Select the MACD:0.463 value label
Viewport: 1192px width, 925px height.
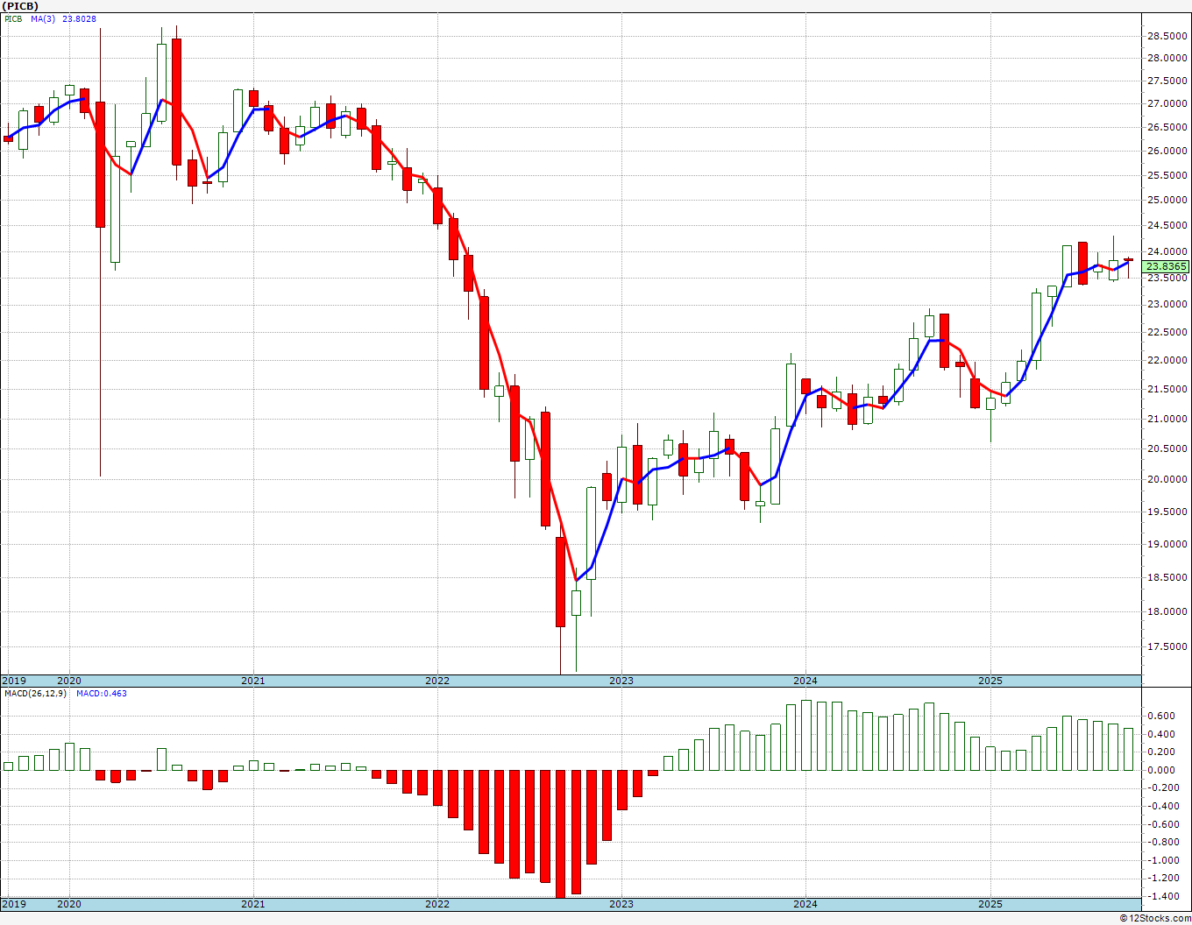point(101,694)
